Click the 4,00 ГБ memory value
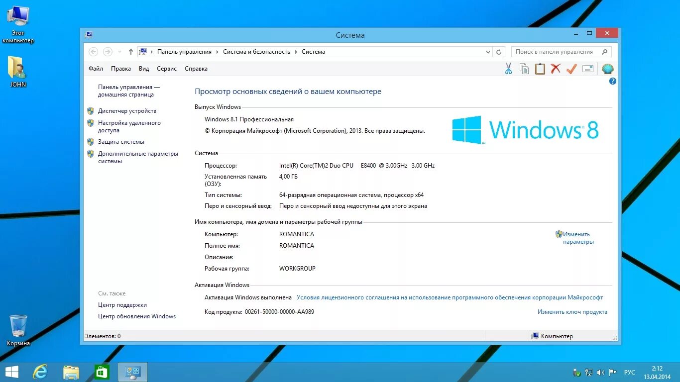Image resolution: width=680 pixels, height=382 pixels. [288, 177]
